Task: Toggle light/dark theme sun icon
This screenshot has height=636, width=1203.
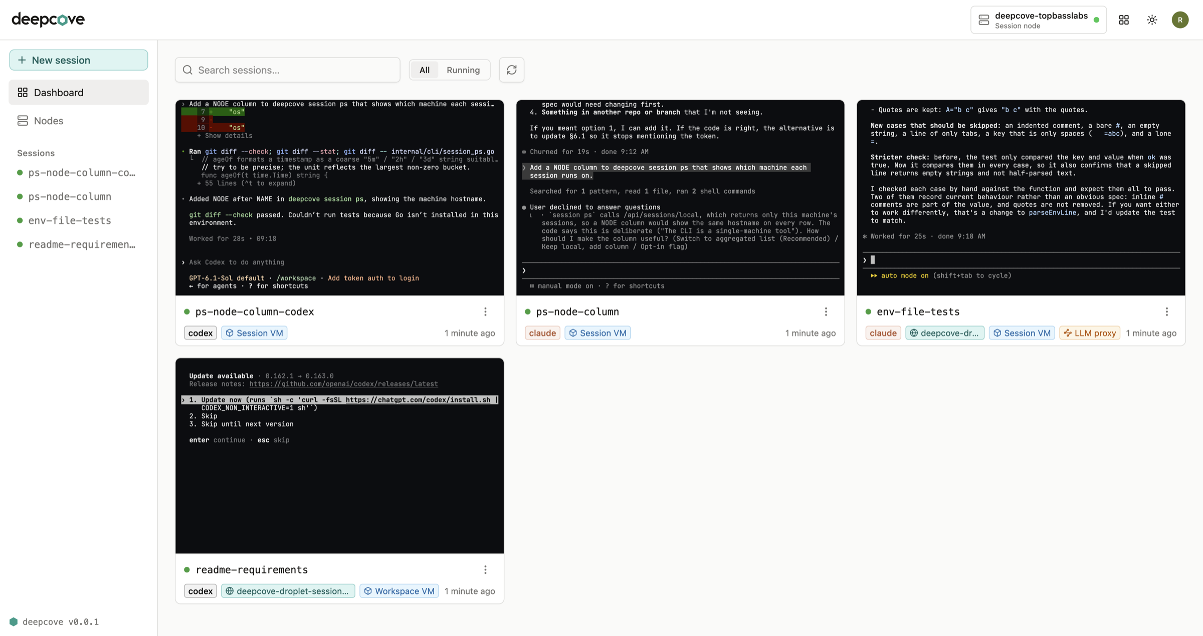Action: tap(1152, 20)
